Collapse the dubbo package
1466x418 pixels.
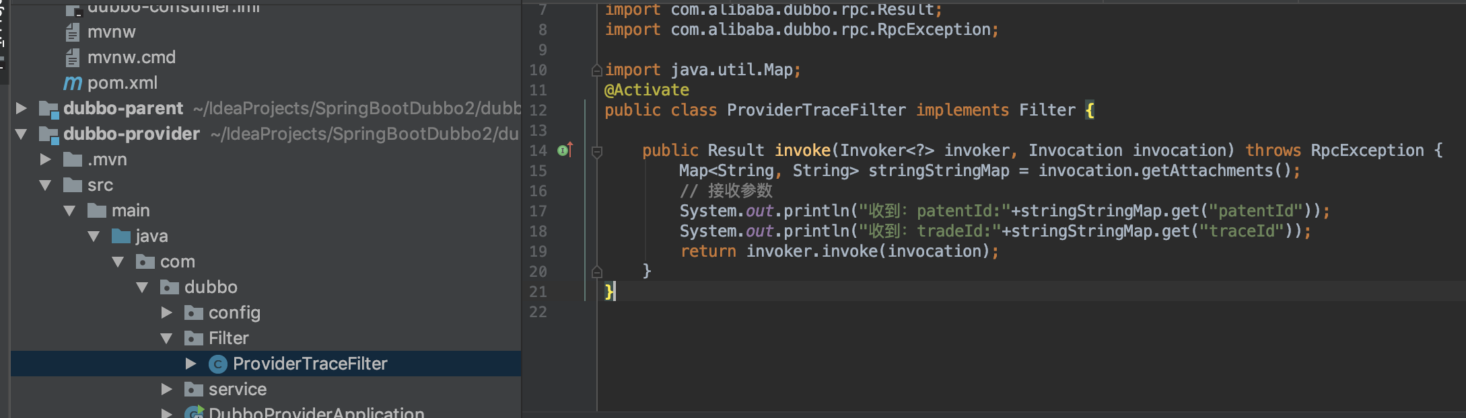(x=142, y=288)
